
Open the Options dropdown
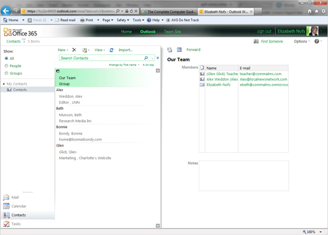click(x=302, y=41)
